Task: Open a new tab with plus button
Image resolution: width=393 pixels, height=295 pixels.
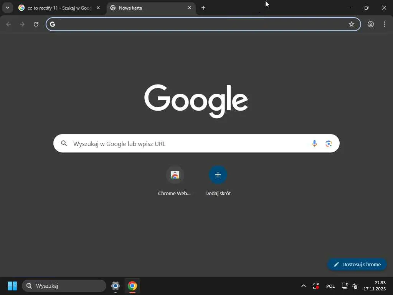Action: pyautogui.click(x=203, y=8)
